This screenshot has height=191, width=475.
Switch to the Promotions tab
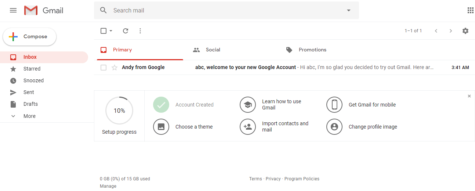312,50
